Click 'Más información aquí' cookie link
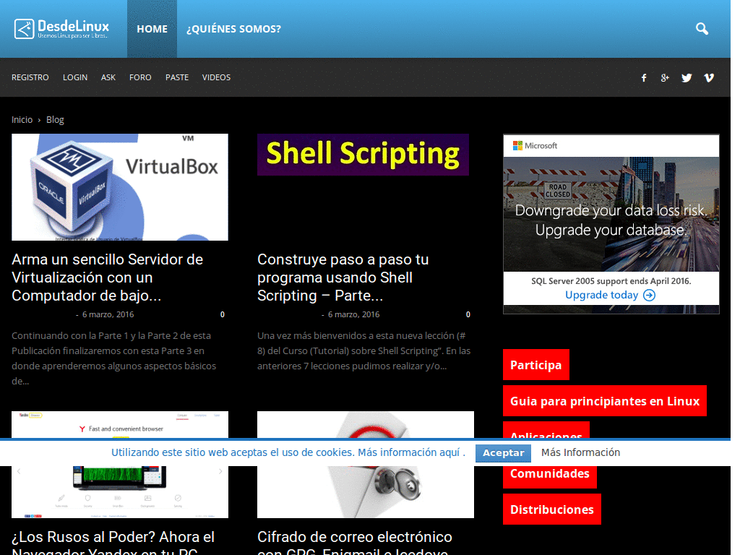The image size is (740, 555). pos(409,452)
